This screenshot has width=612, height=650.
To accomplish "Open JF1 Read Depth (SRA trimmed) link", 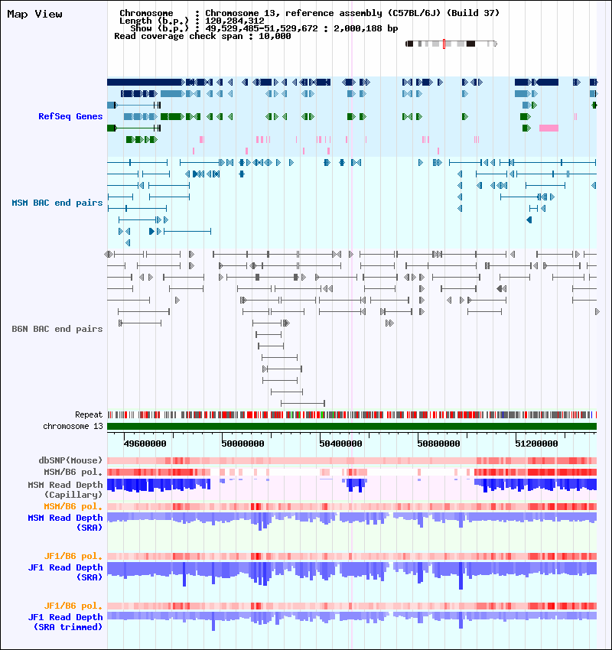I will point(65,622).
